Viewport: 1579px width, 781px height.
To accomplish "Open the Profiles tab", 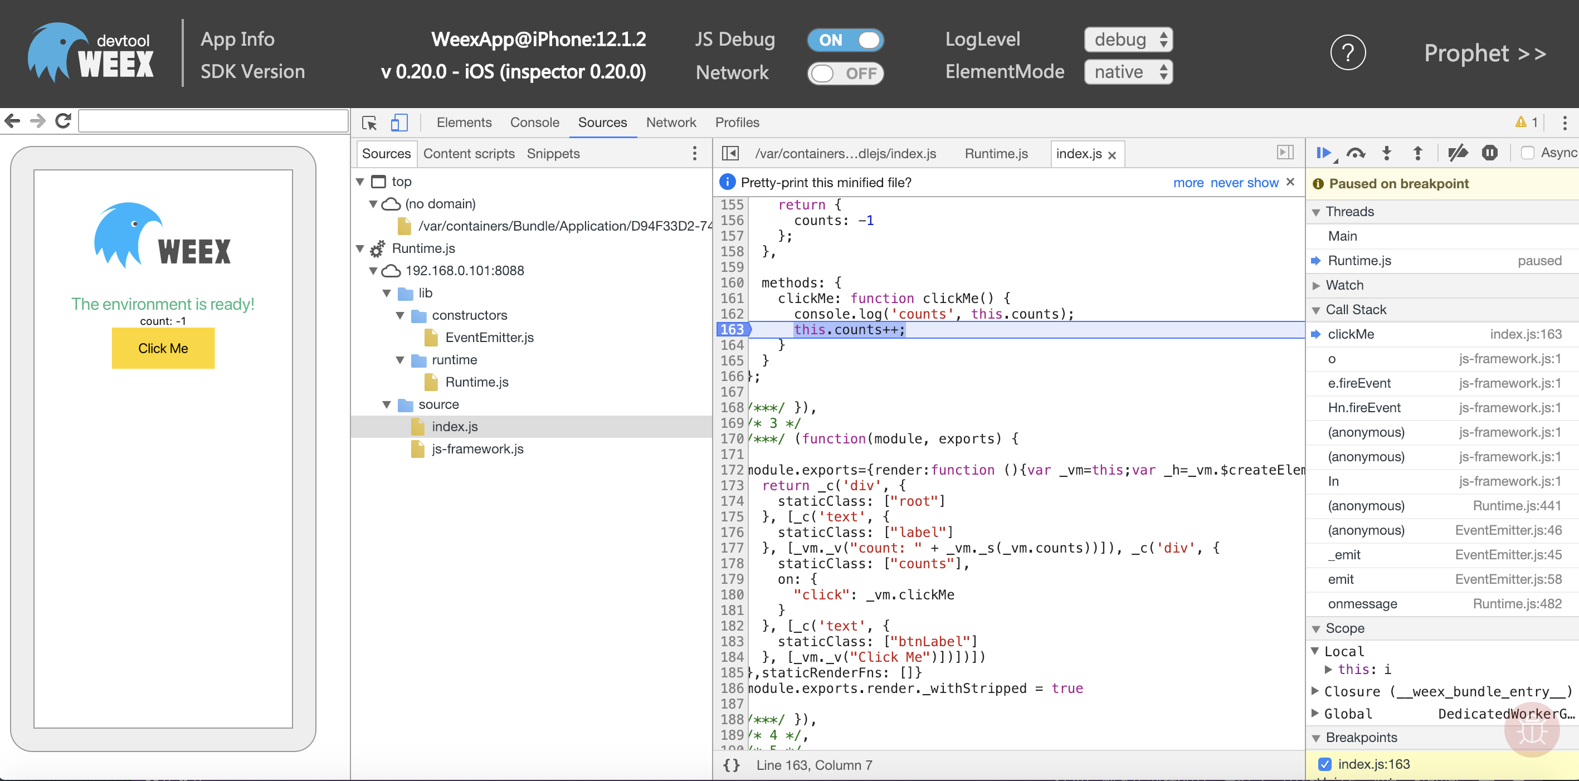I will pyautogui.click(x=737, y=122).
